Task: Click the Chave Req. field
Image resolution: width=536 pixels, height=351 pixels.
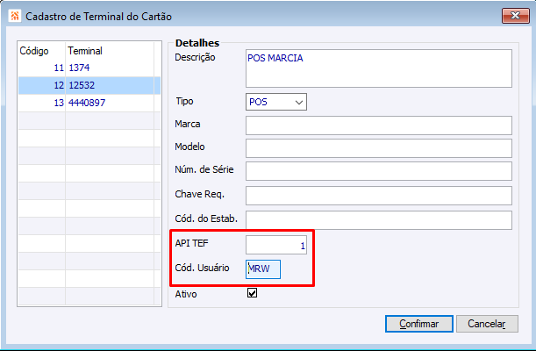Action: (x=378, y=195)
